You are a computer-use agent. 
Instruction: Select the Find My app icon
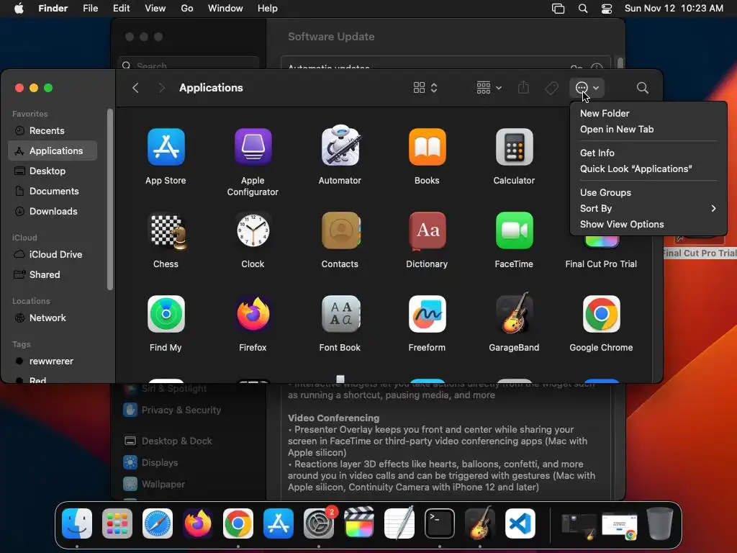[166, 314]
